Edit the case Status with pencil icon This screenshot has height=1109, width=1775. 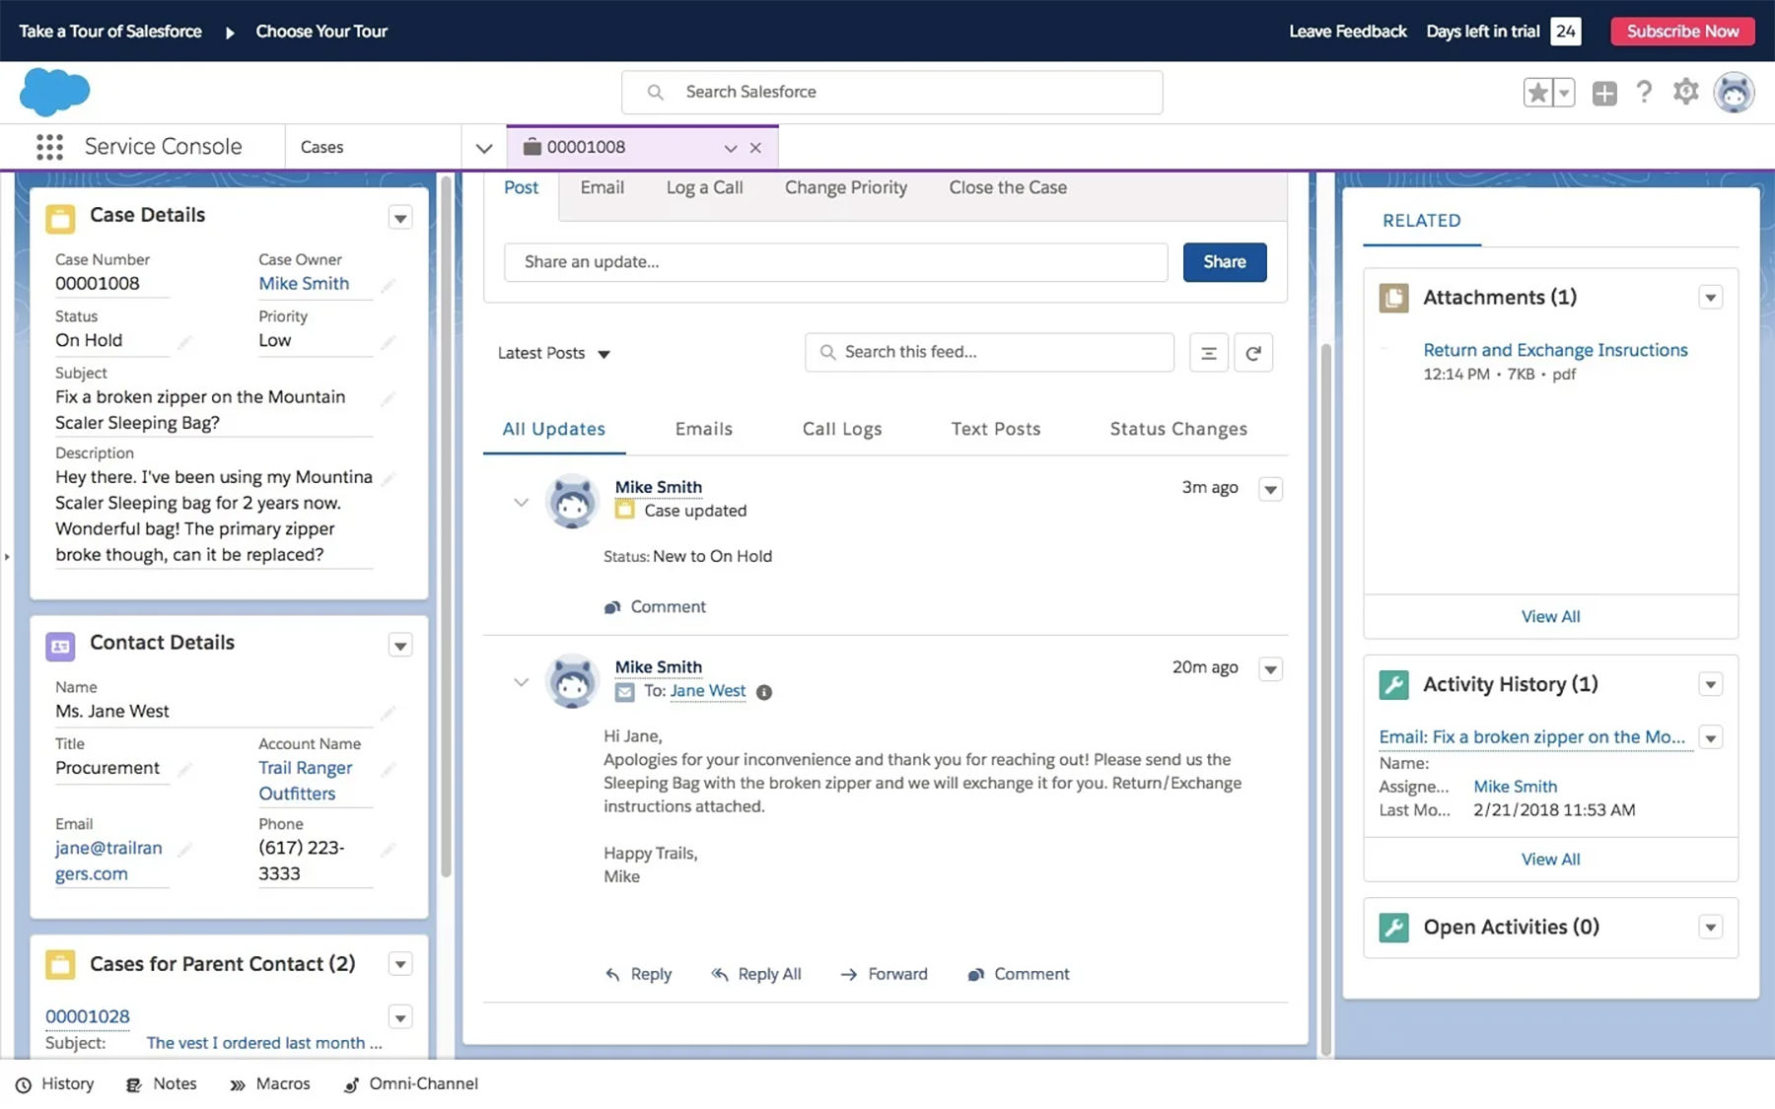tap(185, 343)
